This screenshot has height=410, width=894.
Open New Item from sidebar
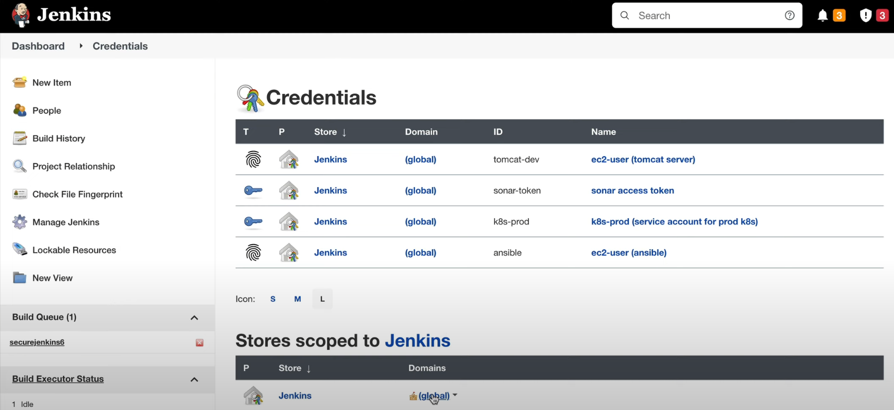(51, 82)
